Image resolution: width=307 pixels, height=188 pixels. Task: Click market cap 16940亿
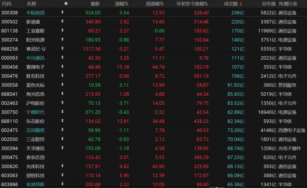pyautogui.click(x=267, y=112)
